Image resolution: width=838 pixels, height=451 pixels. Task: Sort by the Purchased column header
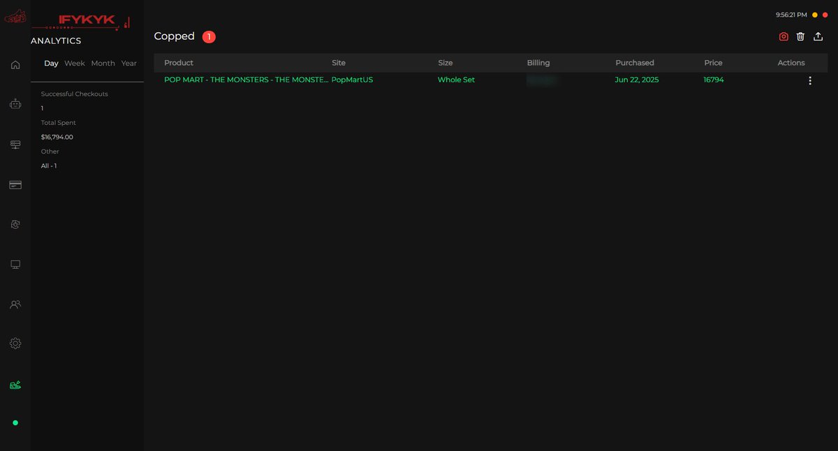(635, 63)
